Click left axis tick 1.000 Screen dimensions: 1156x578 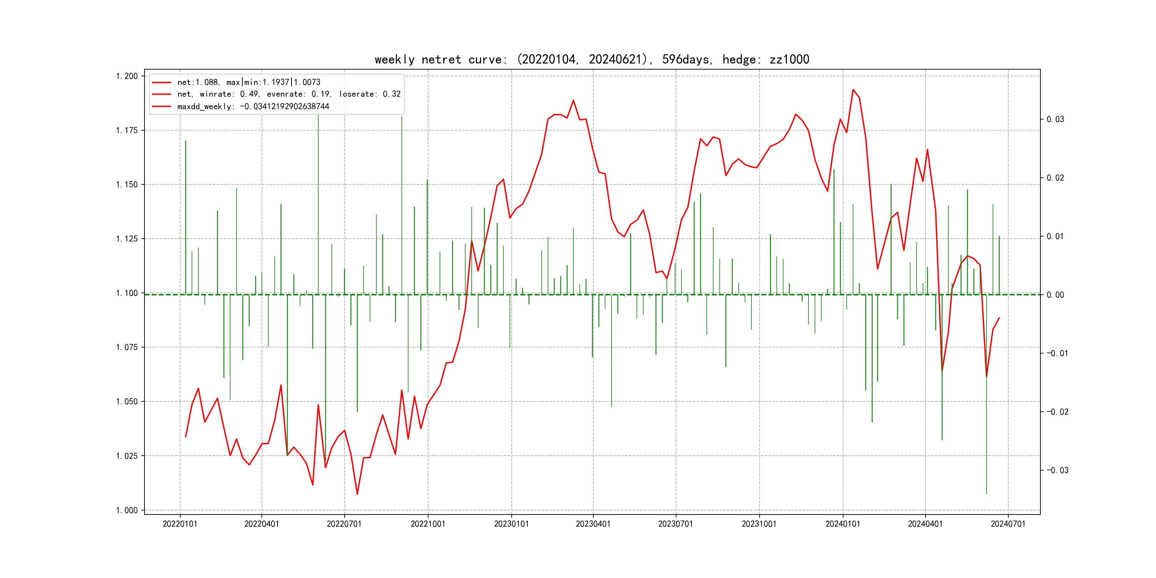tap(127, 511)
